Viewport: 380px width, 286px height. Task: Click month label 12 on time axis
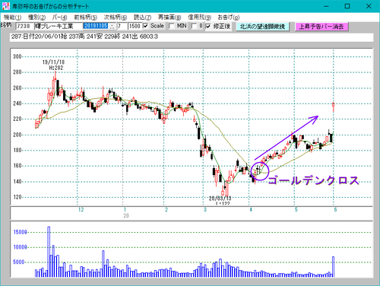pyautogui.click(x=81, y=210)
